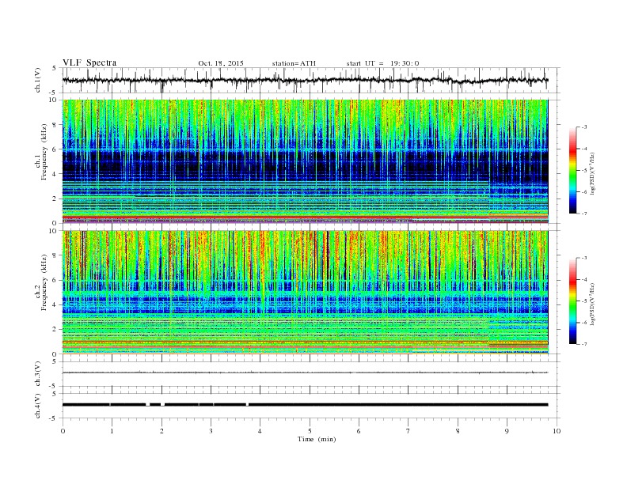
Task: Select the "start UT = 19:30:0" text
Action: point(382,63)
